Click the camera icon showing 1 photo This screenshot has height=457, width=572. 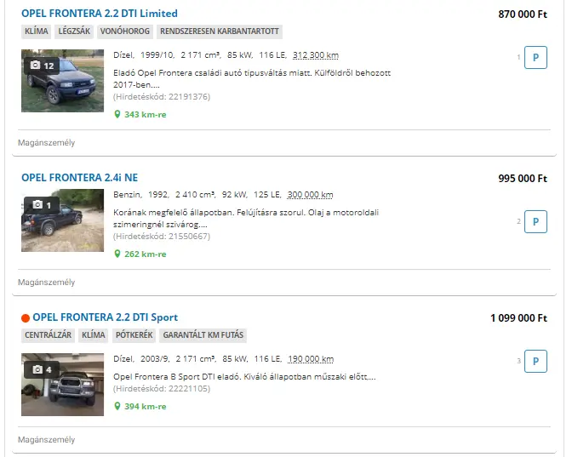click(x=37, y=204)
